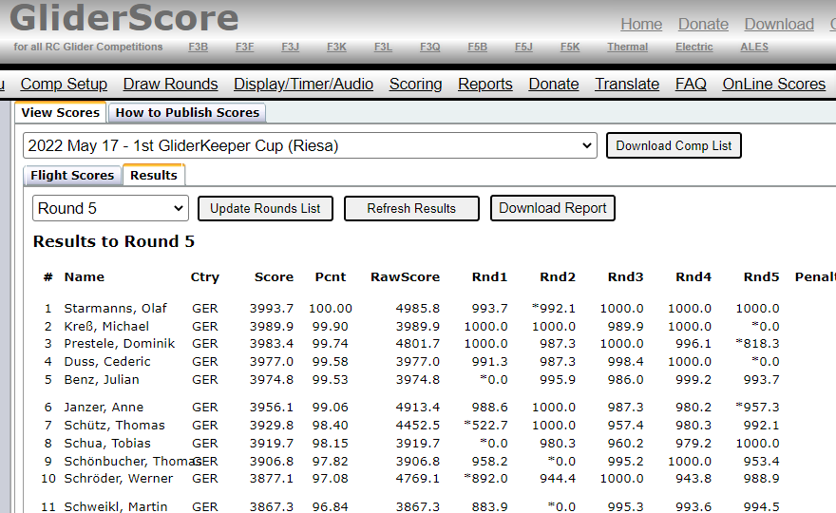Click Schröder's Pcnt value 97.08
This screenshot has width=836, height=513.
(x=330, y=479)
